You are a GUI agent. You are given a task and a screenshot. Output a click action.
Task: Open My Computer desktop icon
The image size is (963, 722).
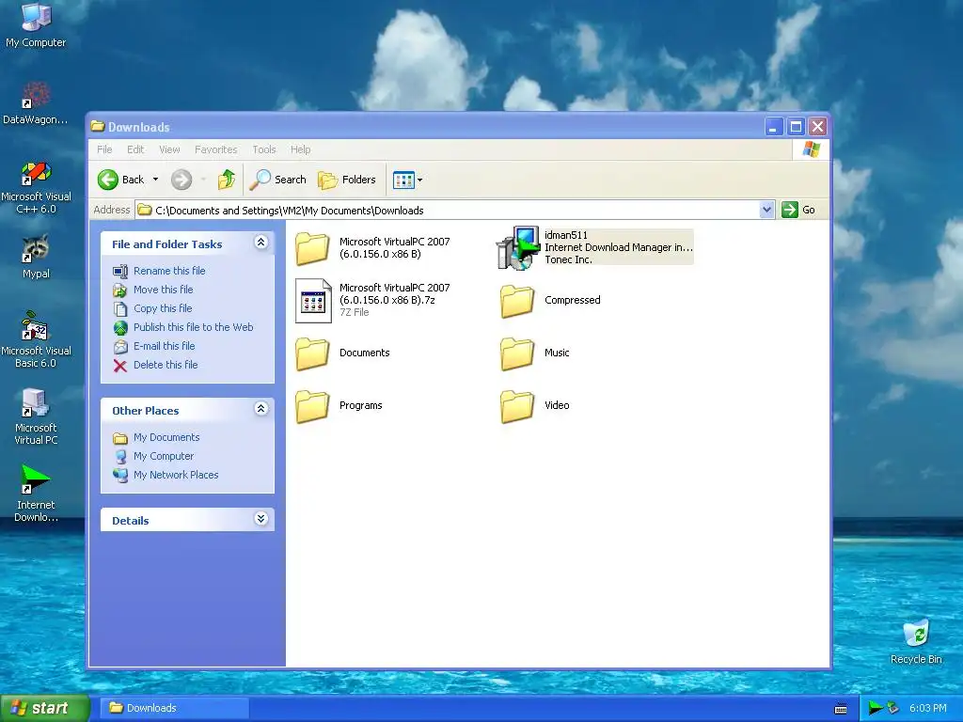(x=36, y=25)
